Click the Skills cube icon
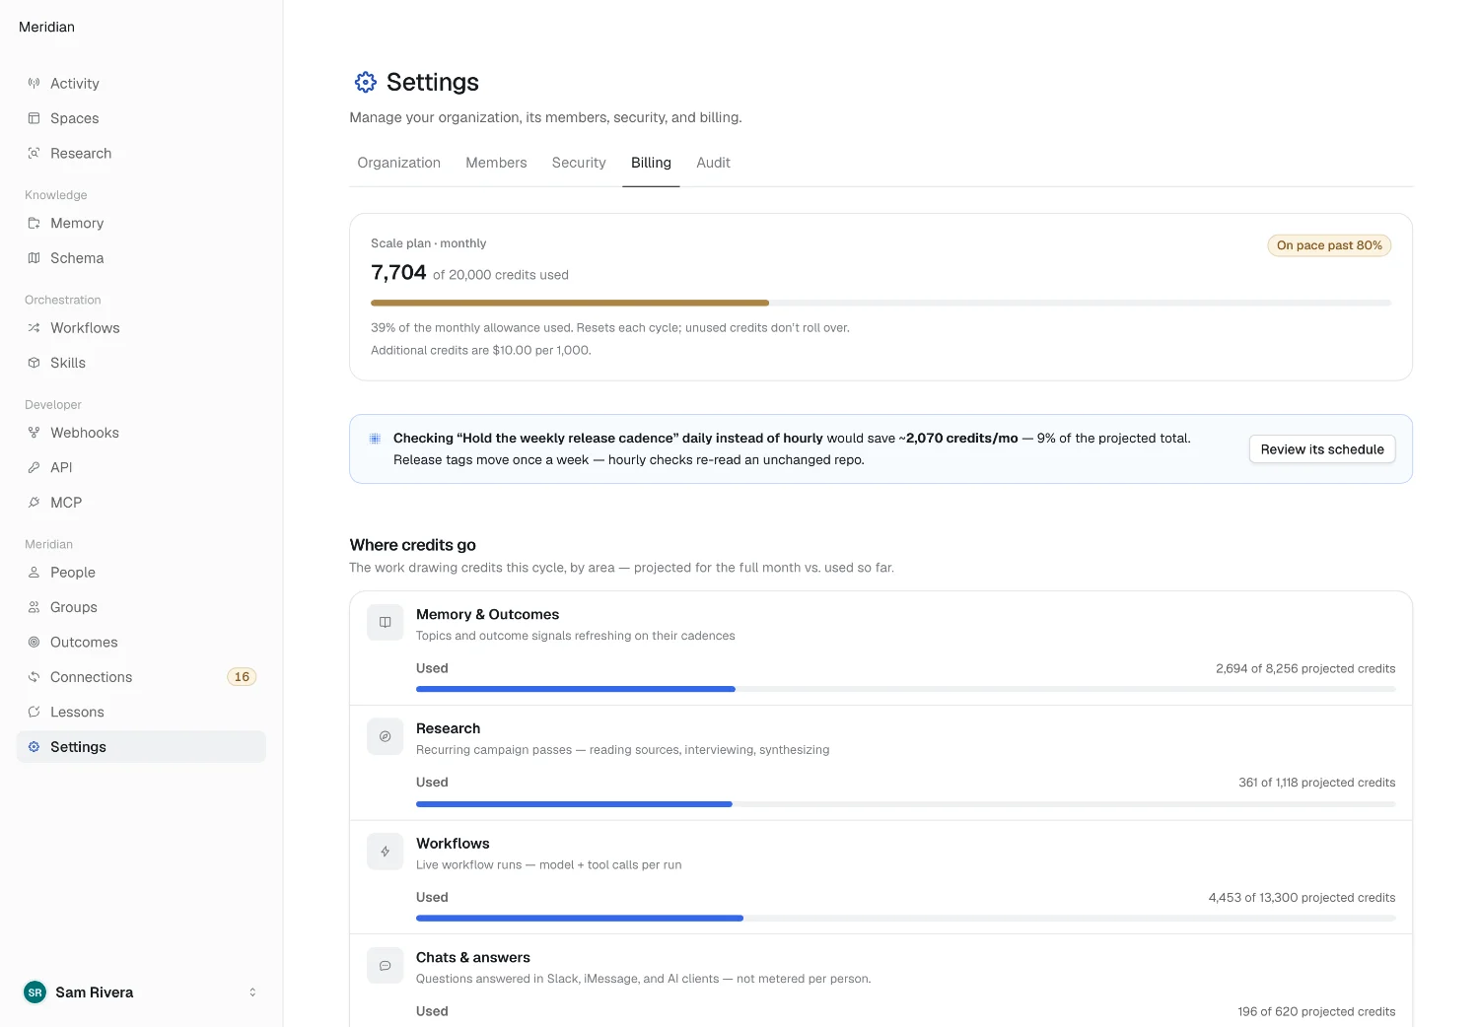 pos(34,363)
